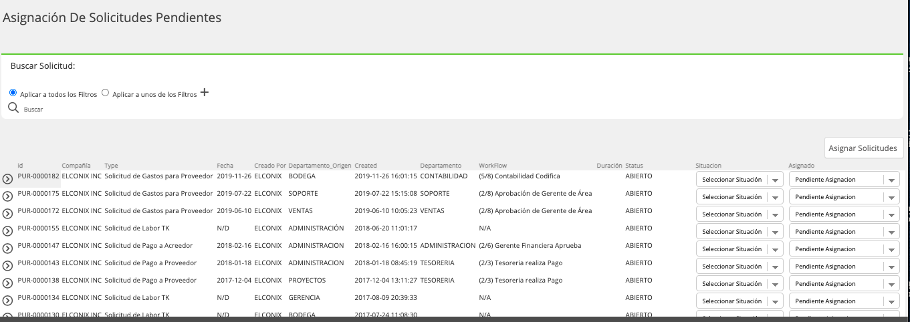910x322 pixels.
Task: Open Asignado dropdown for PUR-0000147
Action: pos(844,249)
